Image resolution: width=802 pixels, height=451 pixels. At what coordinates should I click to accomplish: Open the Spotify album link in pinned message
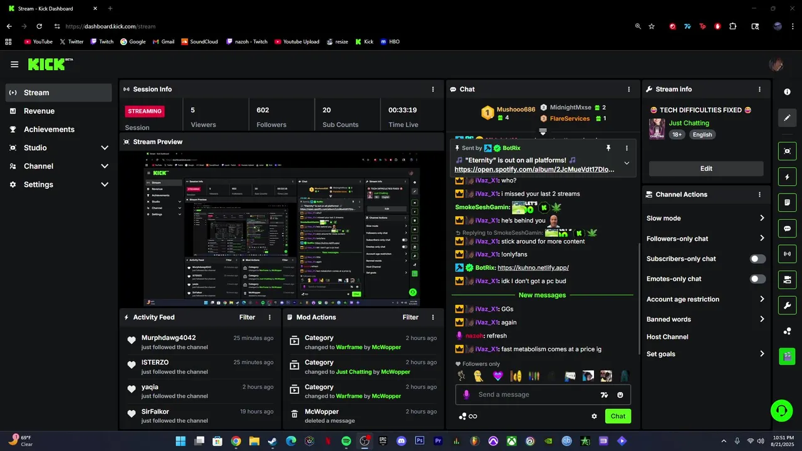(x=534, y=170)
